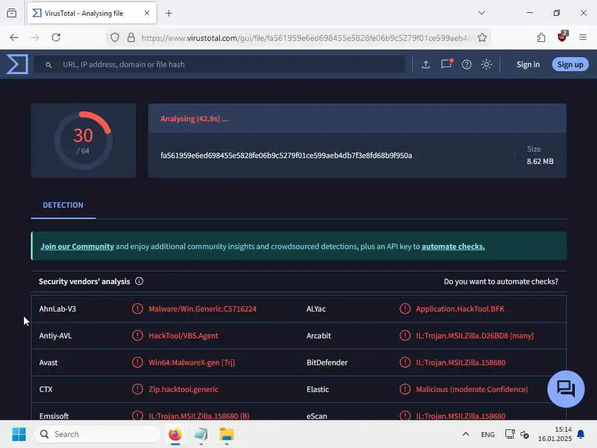Bookmark this page with the star
This screenshot has width=597, height=448.
(x=482, y=37)
